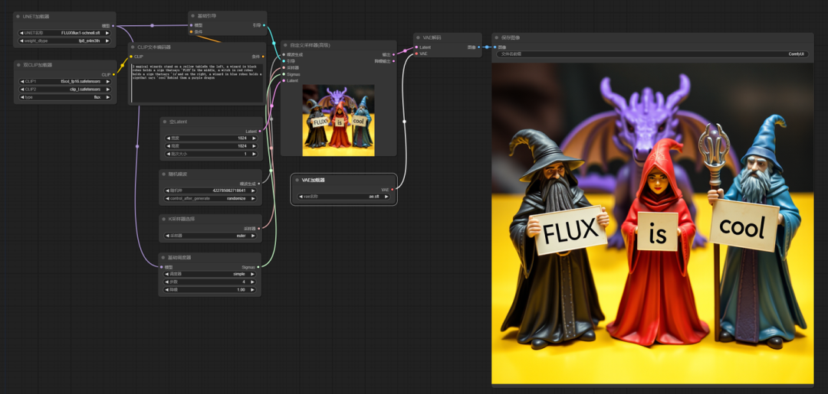The image size is (828, 394).
Task: Open the 调度器 dropdown showing simple
Action: [210, 275]
